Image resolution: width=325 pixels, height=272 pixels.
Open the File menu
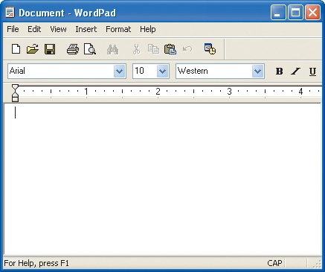tap(13, 29)
